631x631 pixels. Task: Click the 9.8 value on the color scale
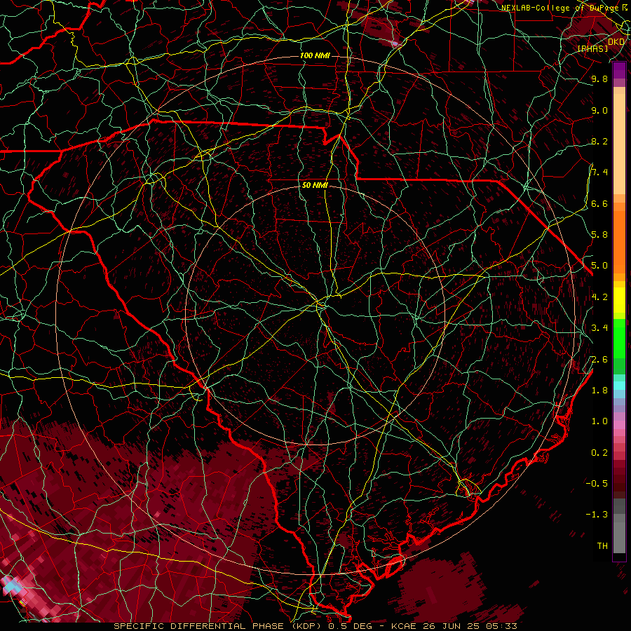[x=599, y=79]
